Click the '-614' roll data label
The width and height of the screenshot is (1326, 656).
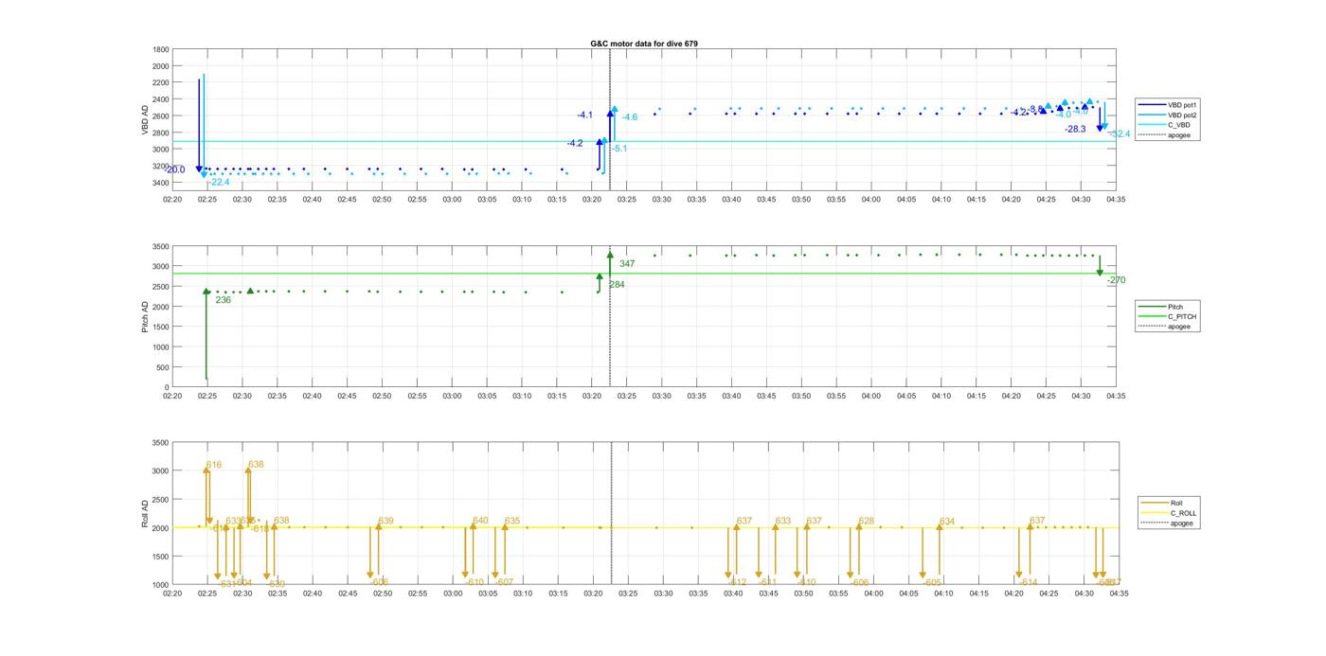tap(1029, 582)
